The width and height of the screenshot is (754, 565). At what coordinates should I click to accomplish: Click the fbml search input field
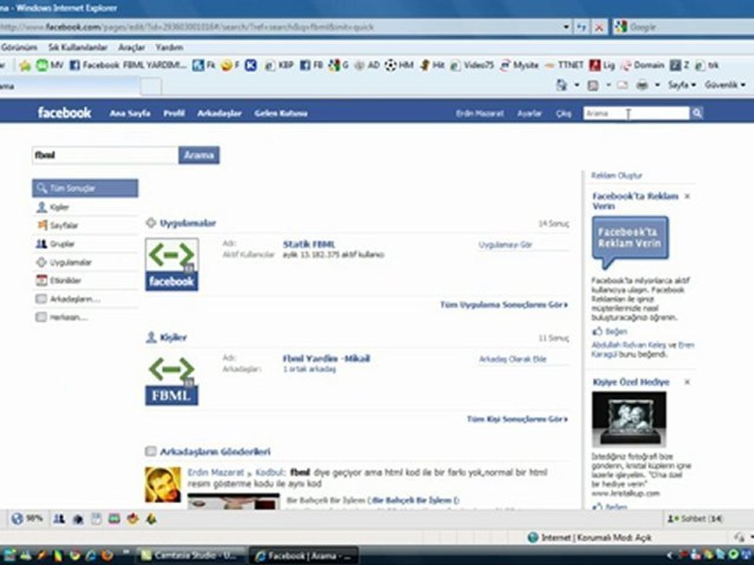pyautogui.click(x=104, y=155)
